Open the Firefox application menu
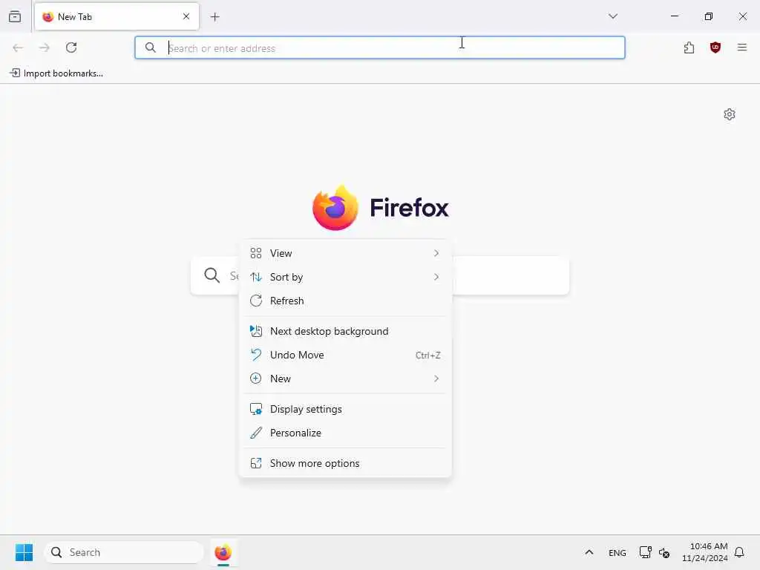This screenshot has width=760, height=570. [x=741, y=47]
